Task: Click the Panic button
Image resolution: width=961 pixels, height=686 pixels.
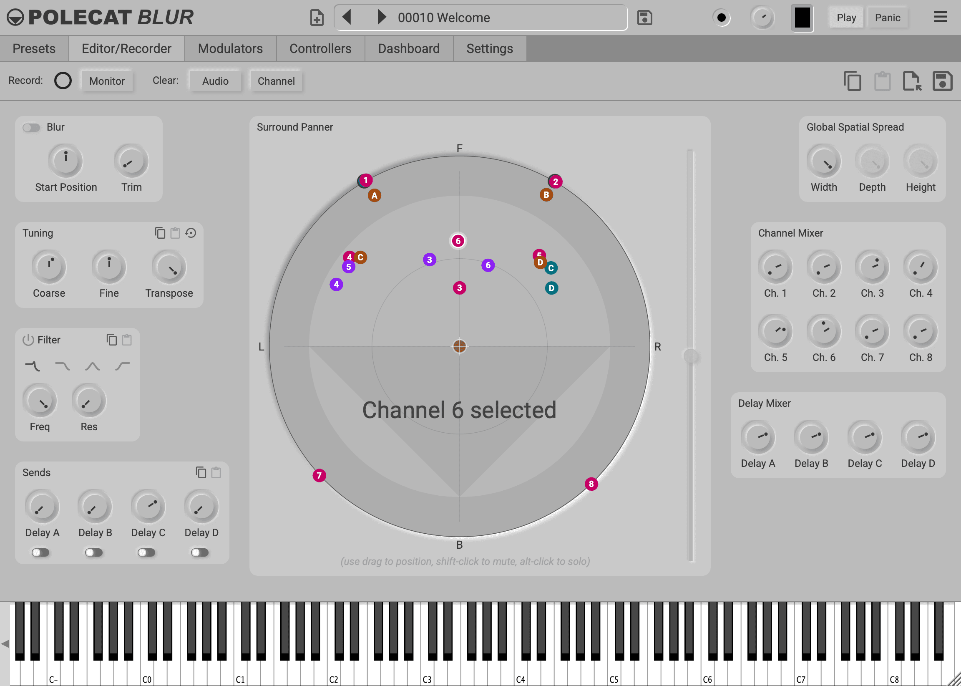Action: tap(888, 18)
